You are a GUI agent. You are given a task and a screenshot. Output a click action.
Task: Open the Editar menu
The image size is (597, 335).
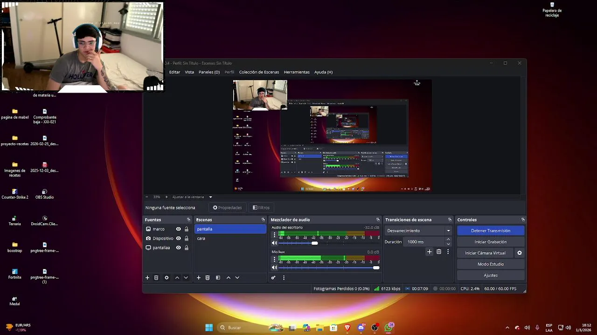point(174,72)
